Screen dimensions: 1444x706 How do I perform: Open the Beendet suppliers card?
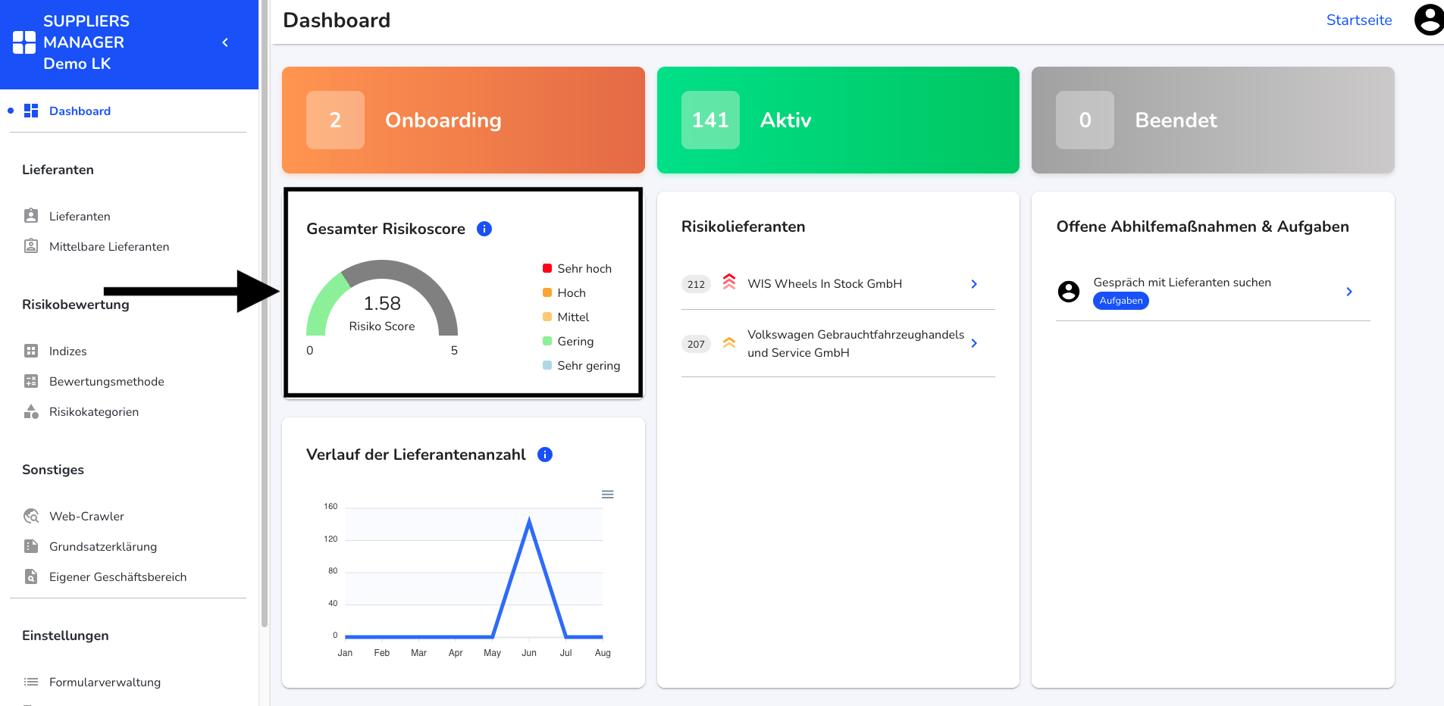click(x=1213, y=120)
